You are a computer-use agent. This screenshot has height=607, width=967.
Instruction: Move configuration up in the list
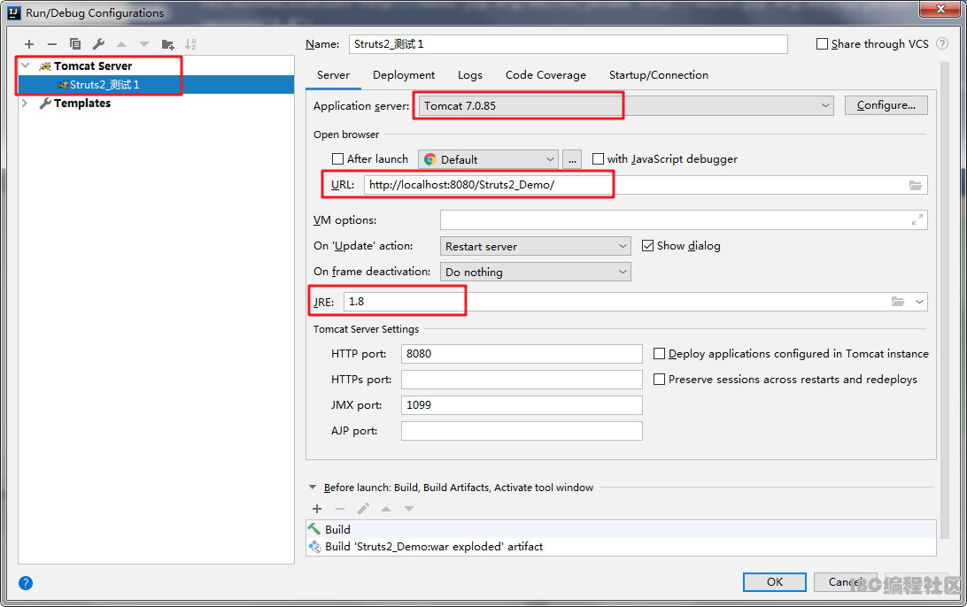click(x=121, y=44)
